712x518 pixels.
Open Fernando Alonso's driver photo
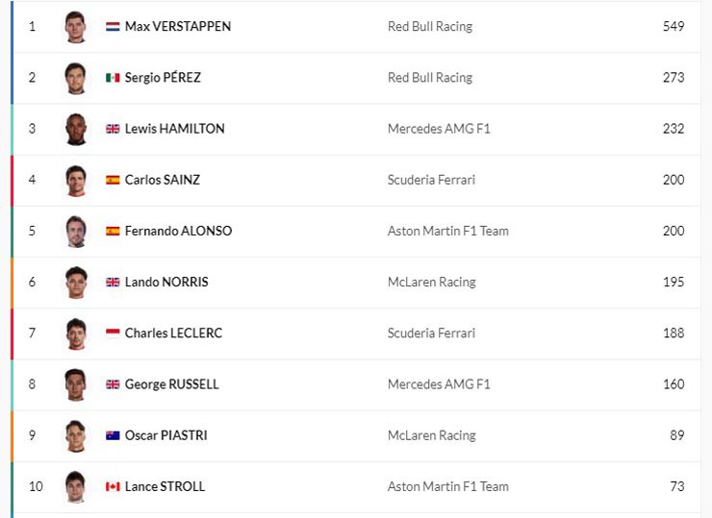point(75,231)
